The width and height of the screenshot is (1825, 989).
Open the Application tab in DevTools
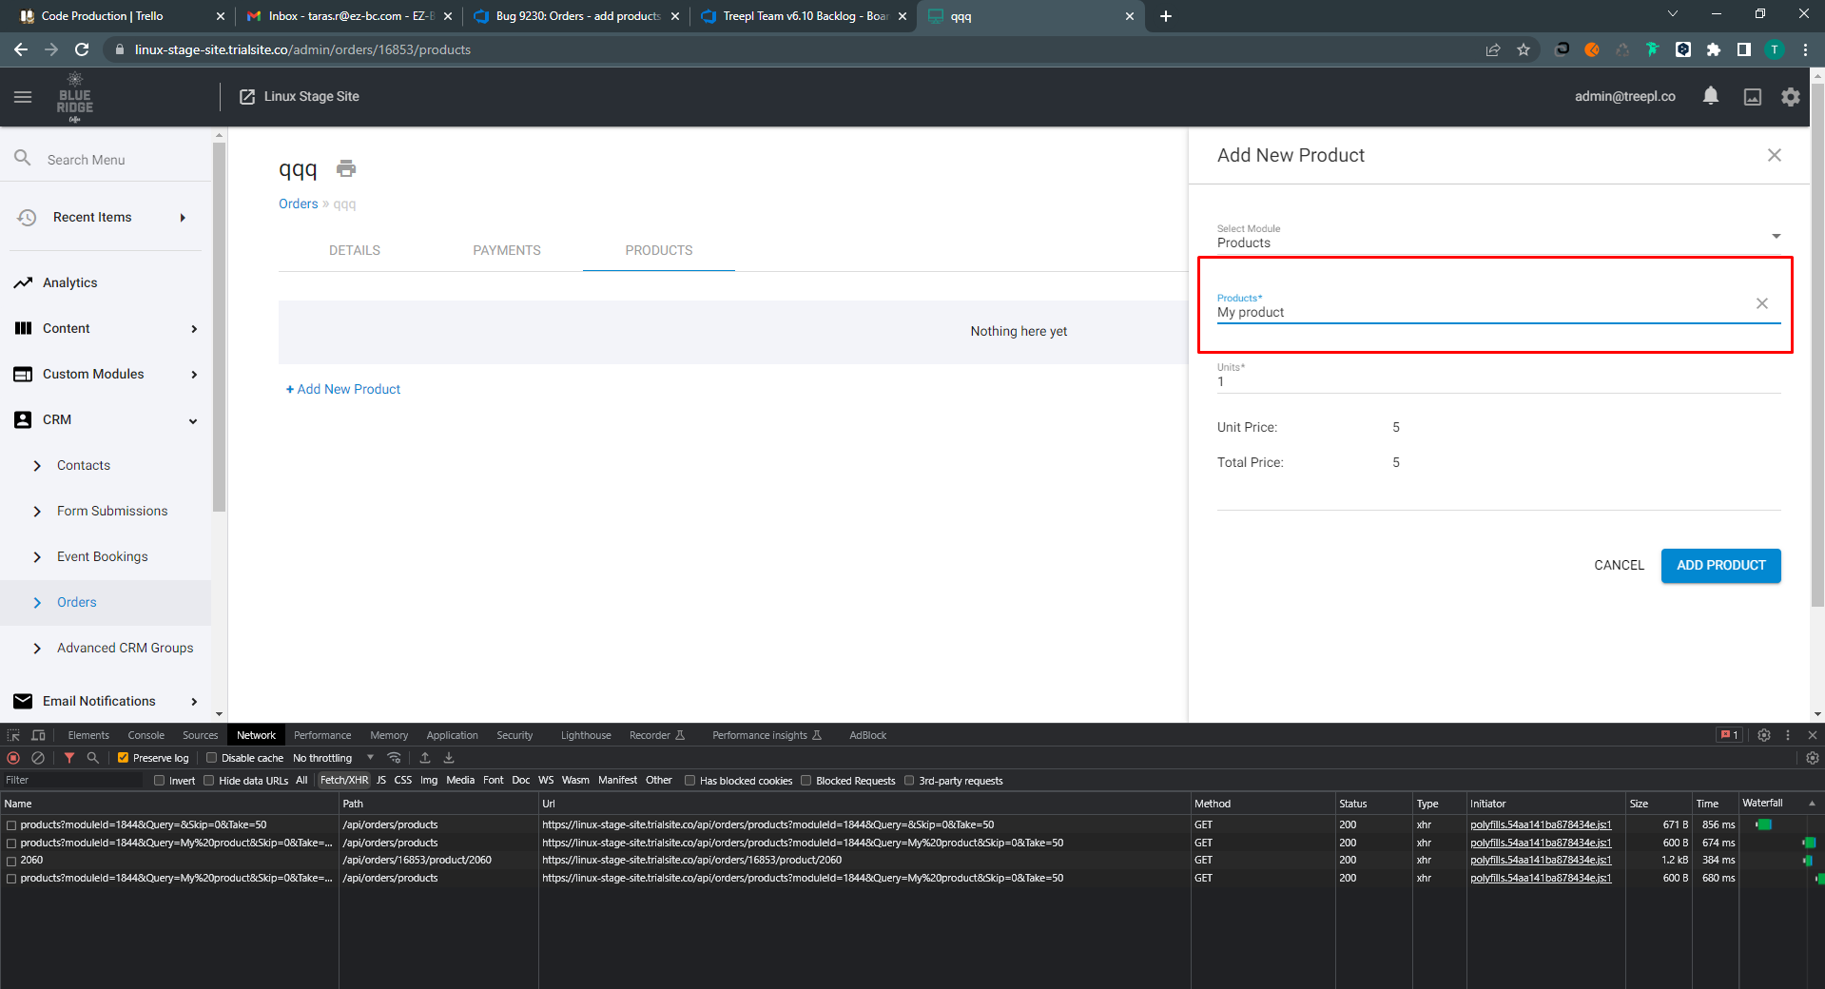452,735
